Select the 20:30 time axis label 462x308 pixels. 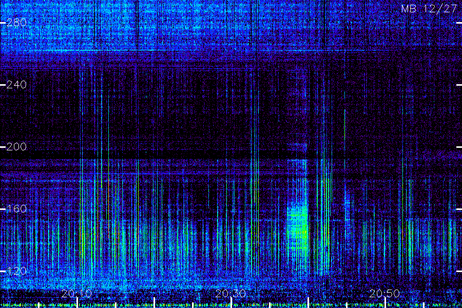point(230,294)
